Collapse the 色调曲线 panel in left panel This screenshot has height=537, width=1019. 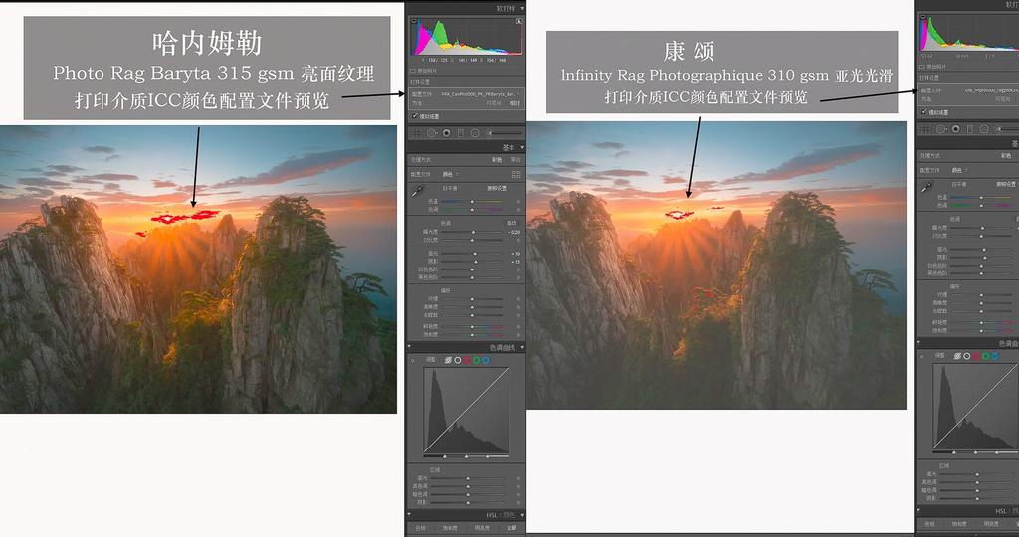click(x=522, y=348)
